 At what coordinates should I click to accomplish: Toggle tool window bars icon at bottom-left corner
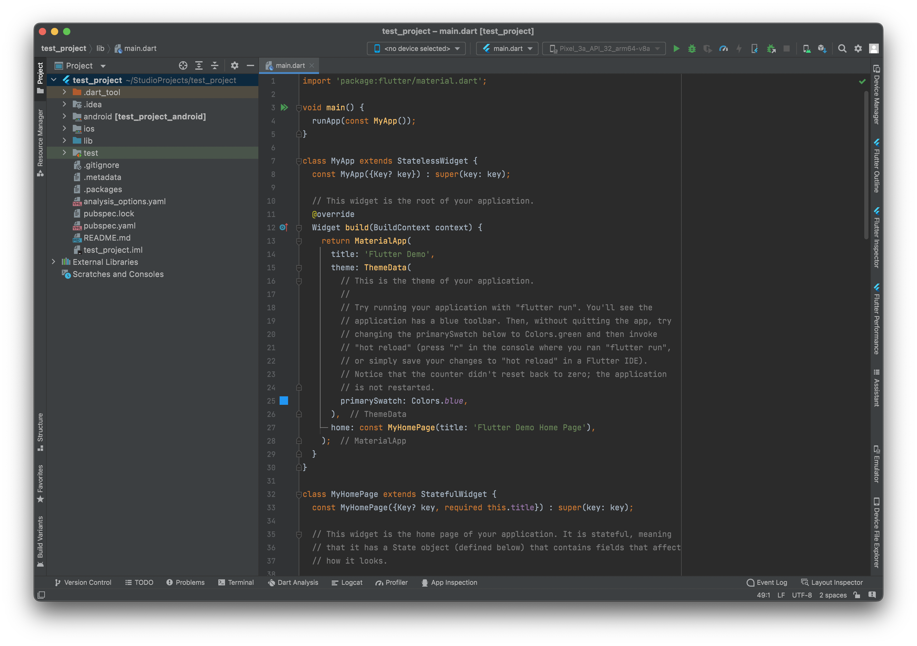click(41, 595)
